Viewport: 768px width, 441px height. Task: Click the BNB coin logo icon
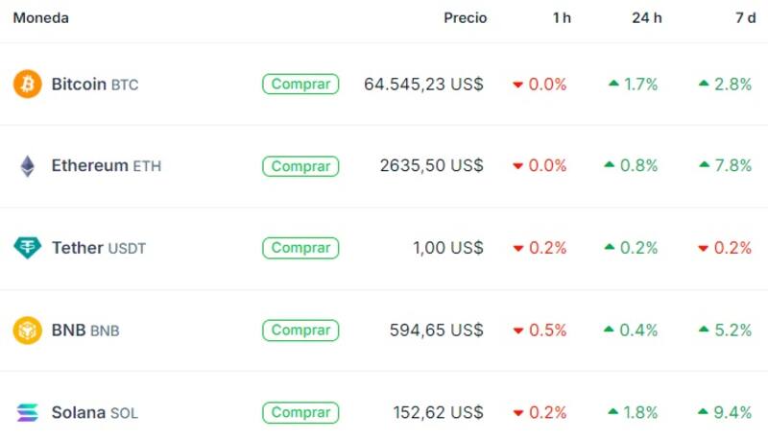(x=28, y=331)
